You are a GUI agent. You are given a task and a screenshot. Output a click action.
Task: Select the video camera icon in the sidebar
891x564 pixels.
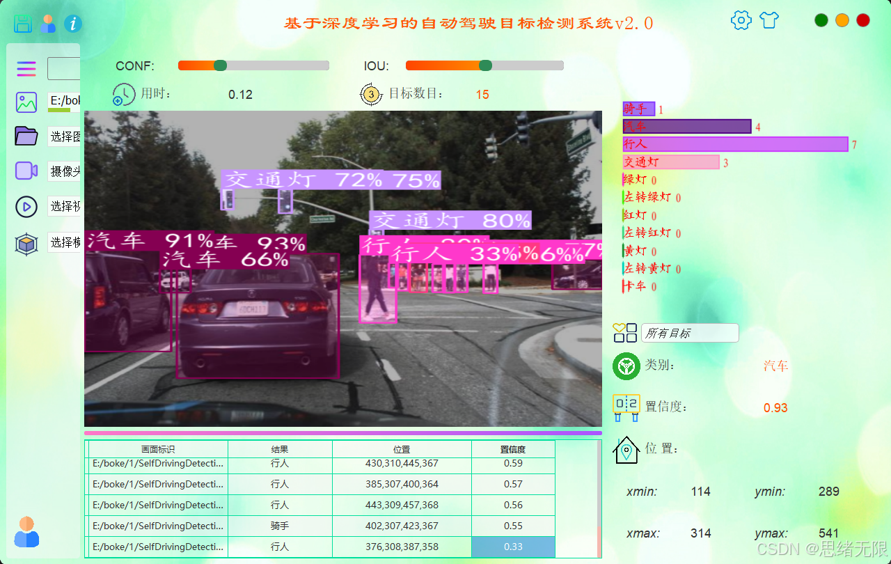(26, 171)
